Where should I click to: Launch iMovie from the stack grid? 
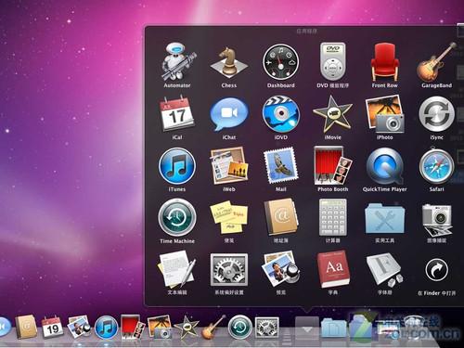(x=332, y=114)
